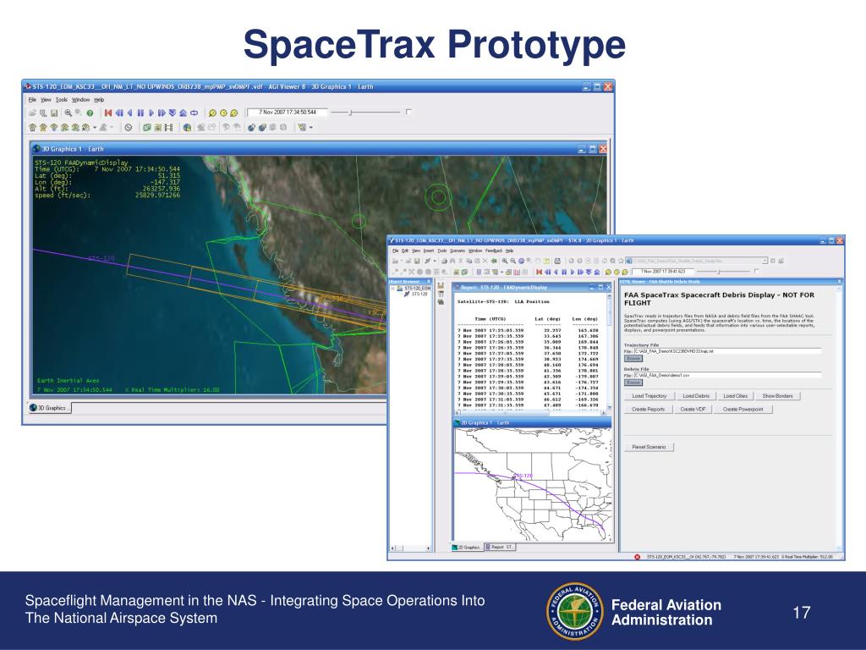Open URL address dropdown in STK toolbar
Image resolution: width=866 pixels, height=650 pixels.
(765, 261)
